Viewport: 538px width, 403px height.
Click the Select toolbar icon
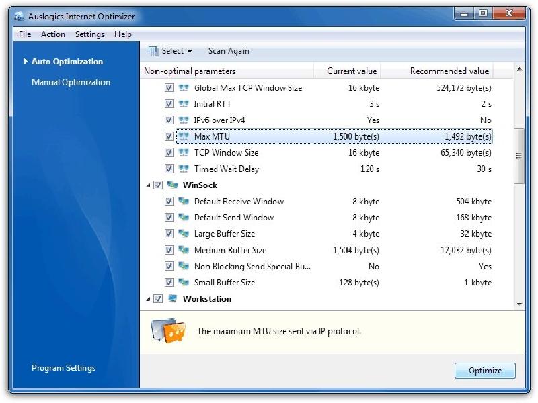[x=153, y=51]
